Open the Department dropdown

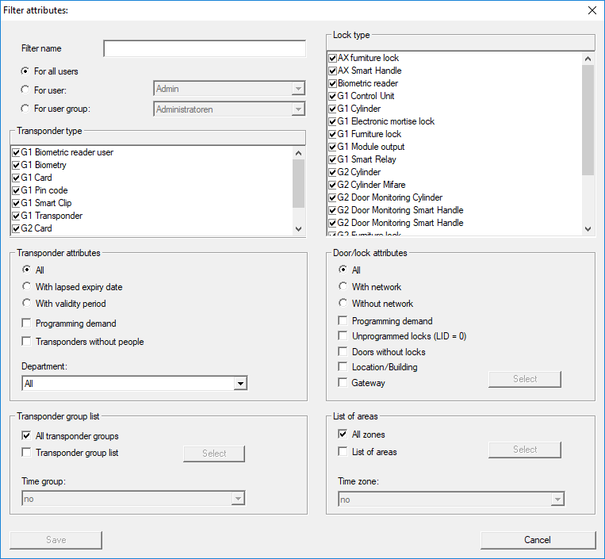(239, 384)
